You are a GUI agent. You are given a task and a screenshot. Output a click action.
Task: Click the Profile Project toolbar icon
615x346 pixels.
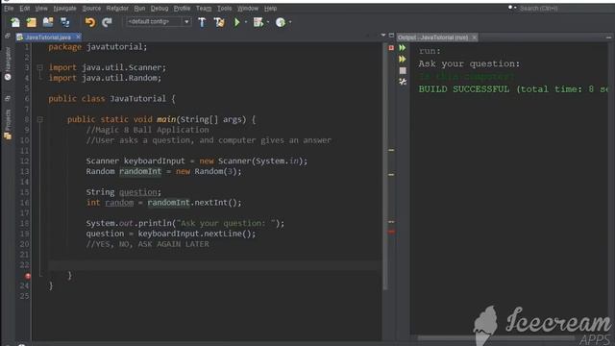(280, 22)
